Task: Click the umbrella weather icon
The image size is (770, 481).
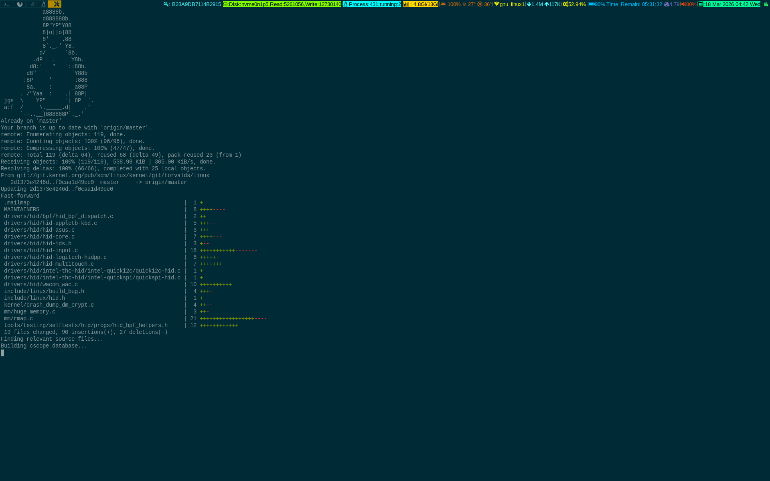Action: [443, 4]
